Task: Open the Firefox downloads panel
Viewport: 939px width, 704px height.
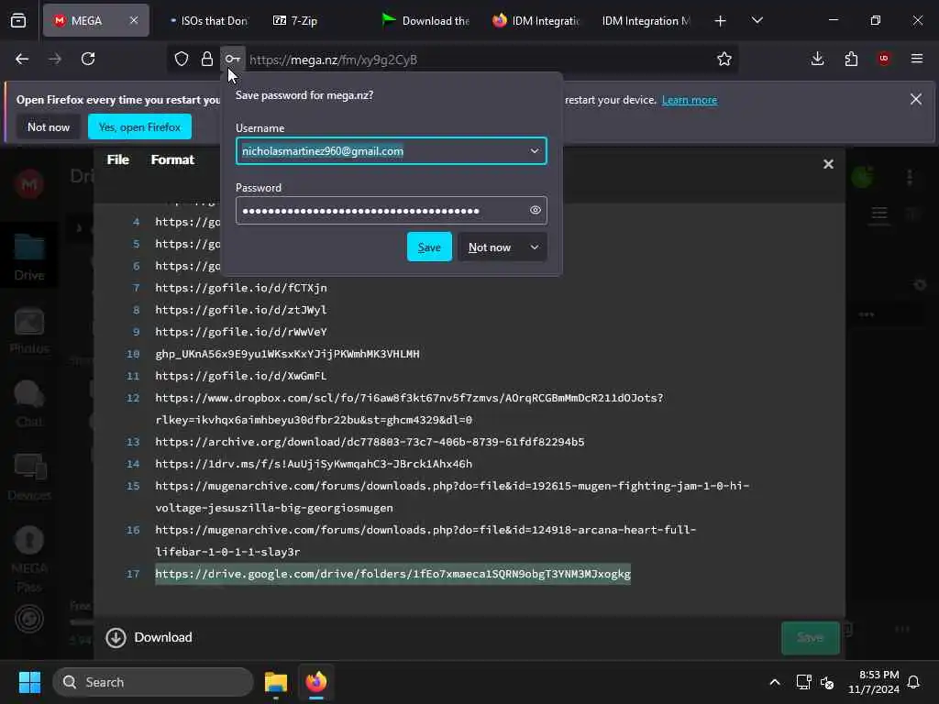Action: [817, 59]
